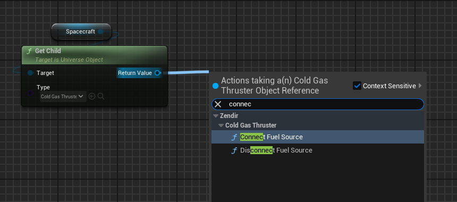457x202 pixels.
Task: Collapse the Cold Gas Thruster subcategory
Action: tap(222, 125)
